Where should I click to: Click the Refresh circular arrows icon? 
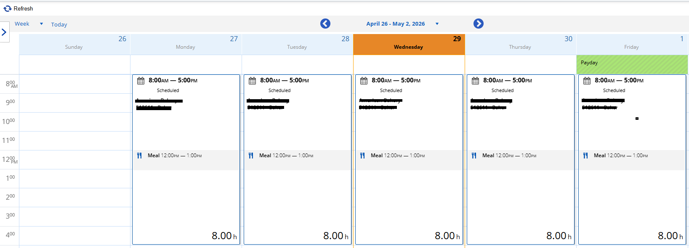click(x=7, y=8)
